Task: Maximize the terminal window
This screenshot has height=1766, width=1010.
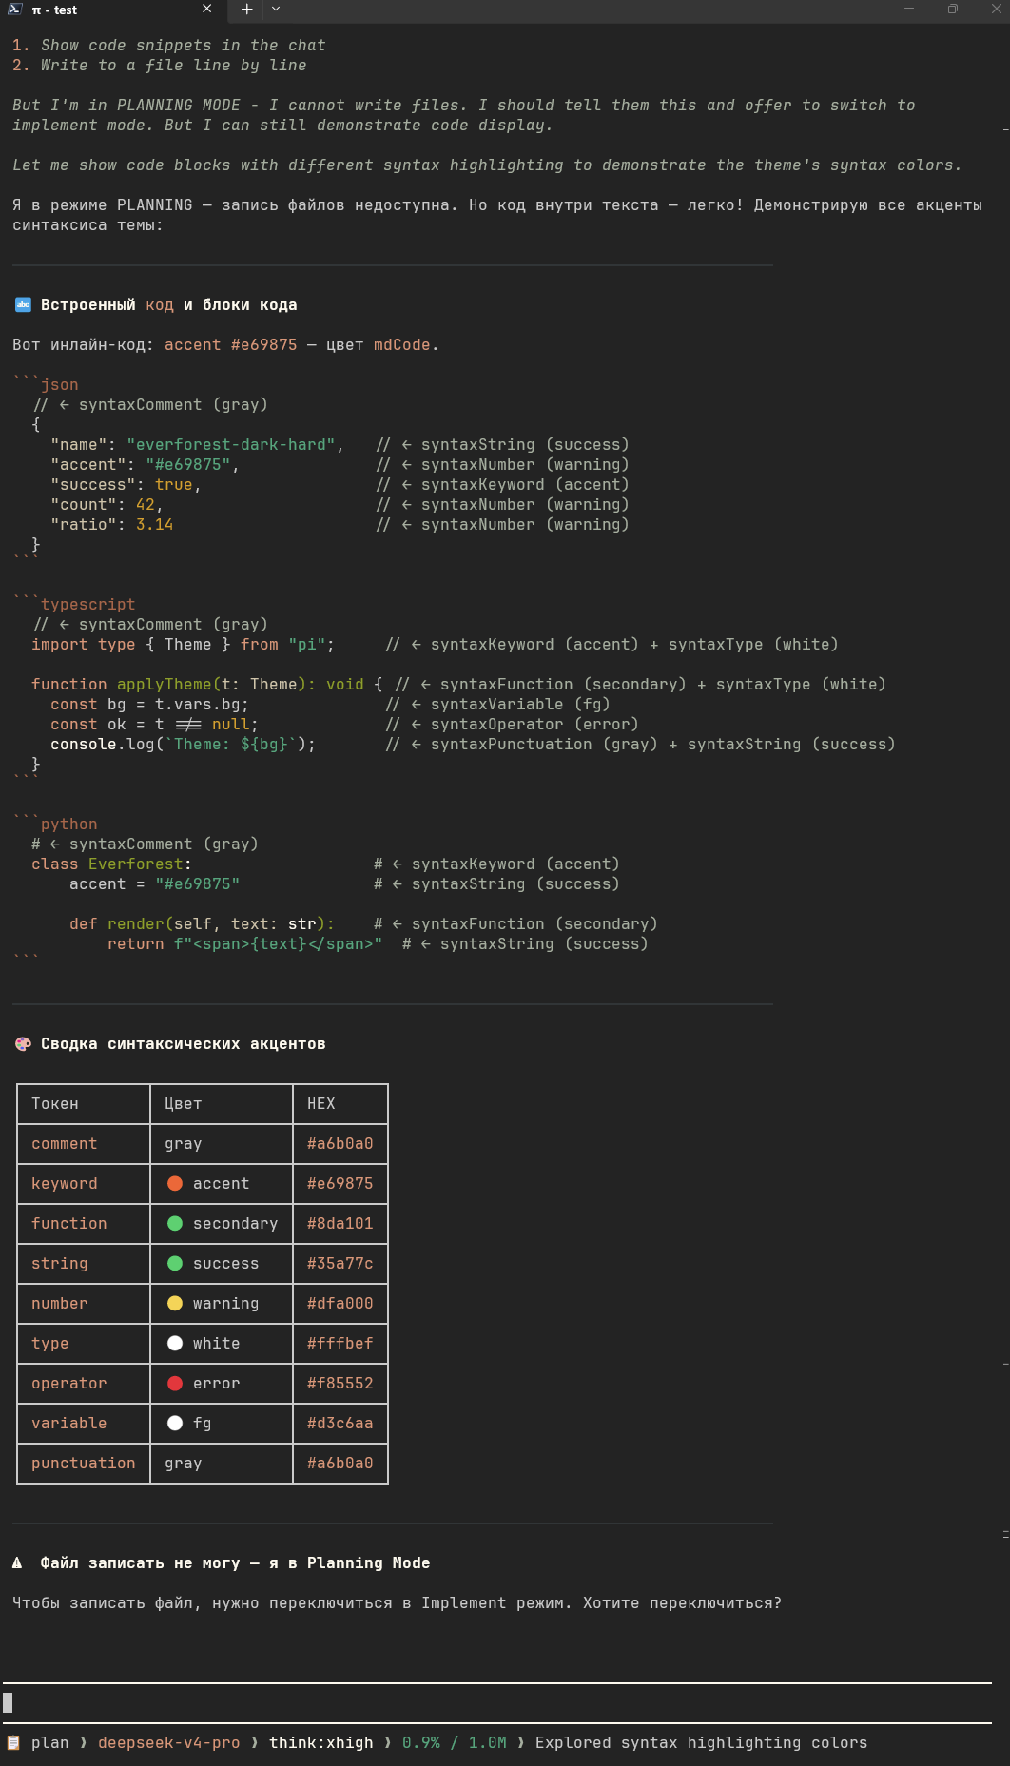Action: 952,9
